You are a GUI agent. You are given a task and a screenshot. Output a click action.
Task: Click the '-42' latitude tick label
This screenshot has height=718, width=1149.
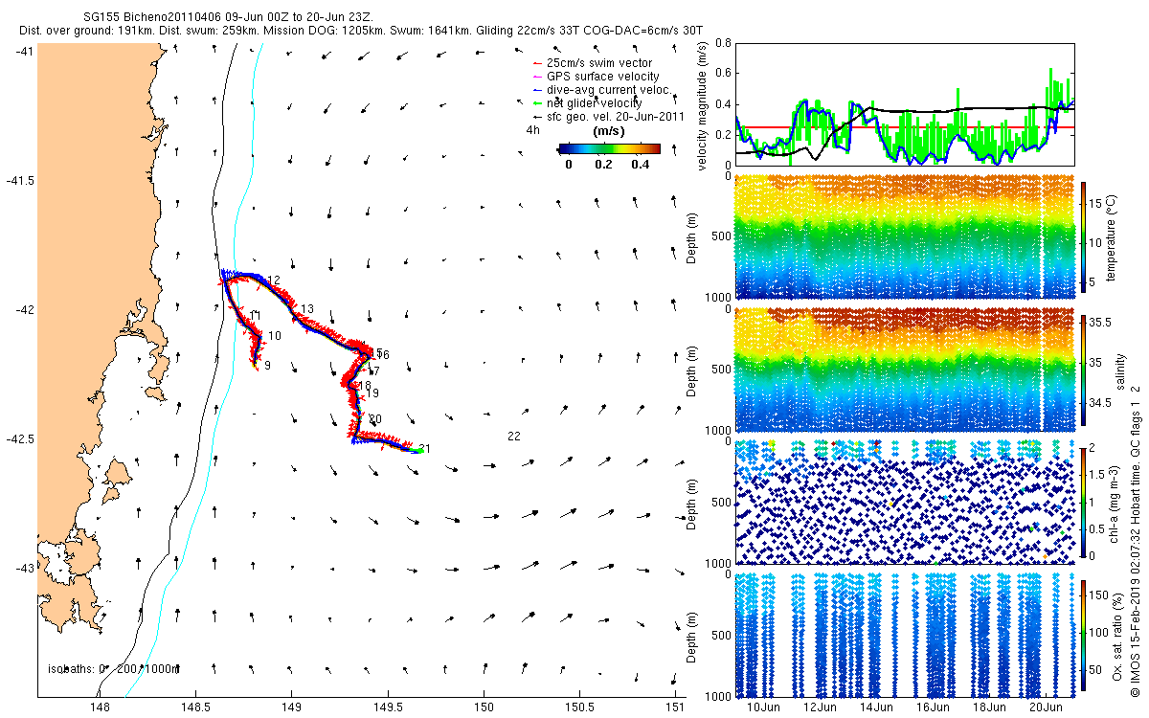click(x=26, y=310)
